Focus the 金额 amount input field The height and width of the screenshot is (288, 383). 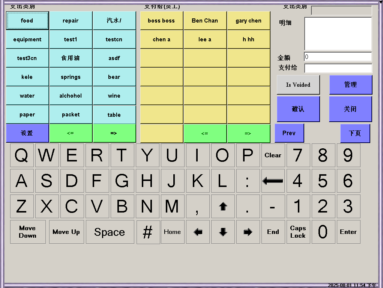pos(338,57)
